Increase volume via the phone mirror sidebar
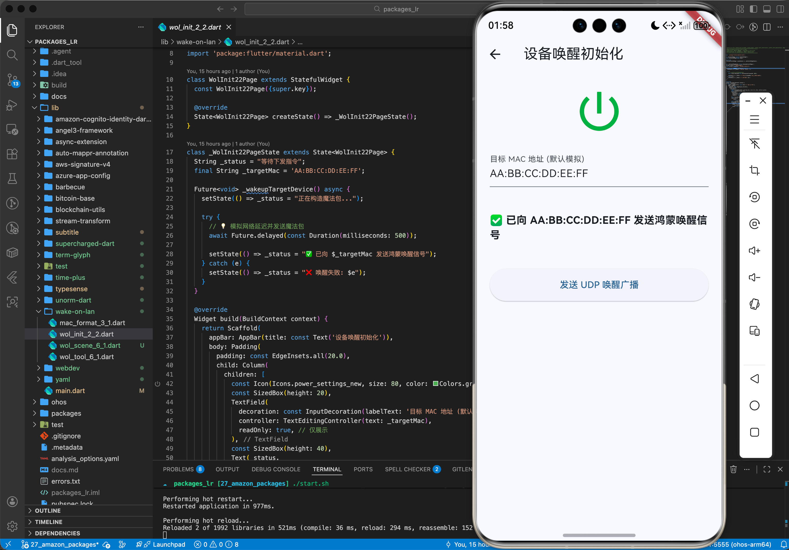Screen dimensions: 789x550 [755, 250]
